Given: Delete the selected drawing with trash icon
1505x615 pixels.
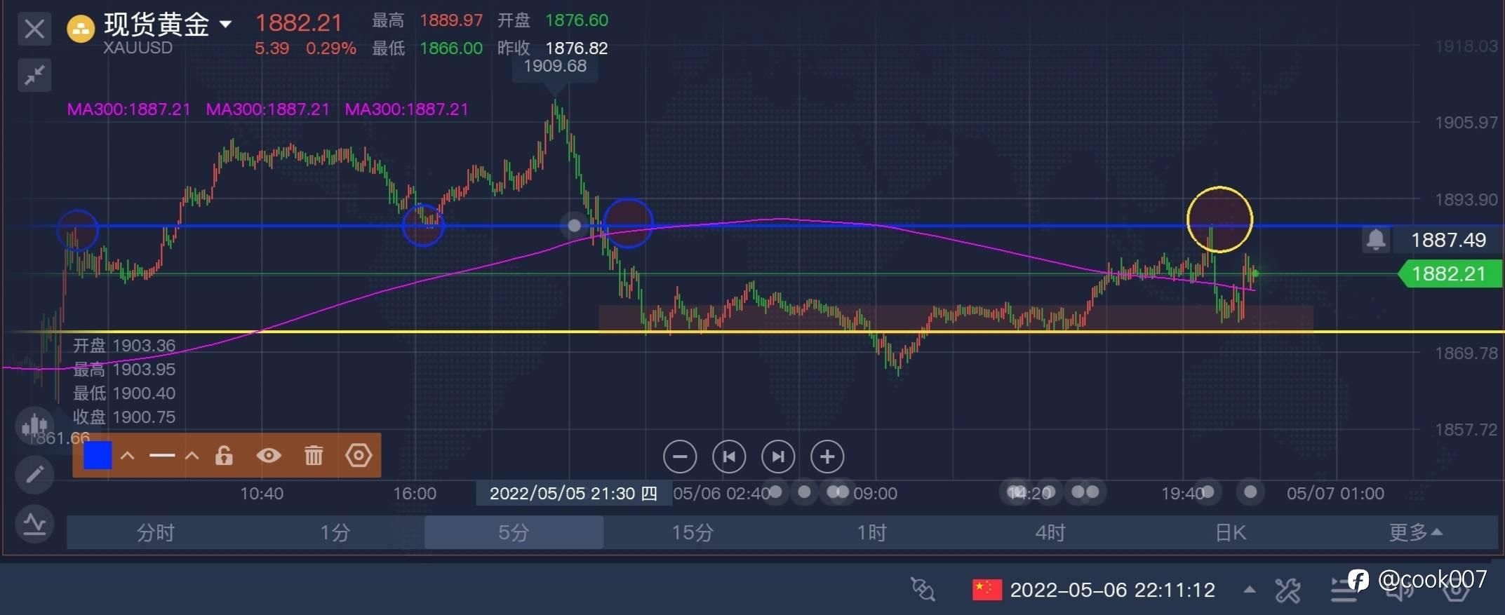Looking at the screenshot, I should point(314,456).
